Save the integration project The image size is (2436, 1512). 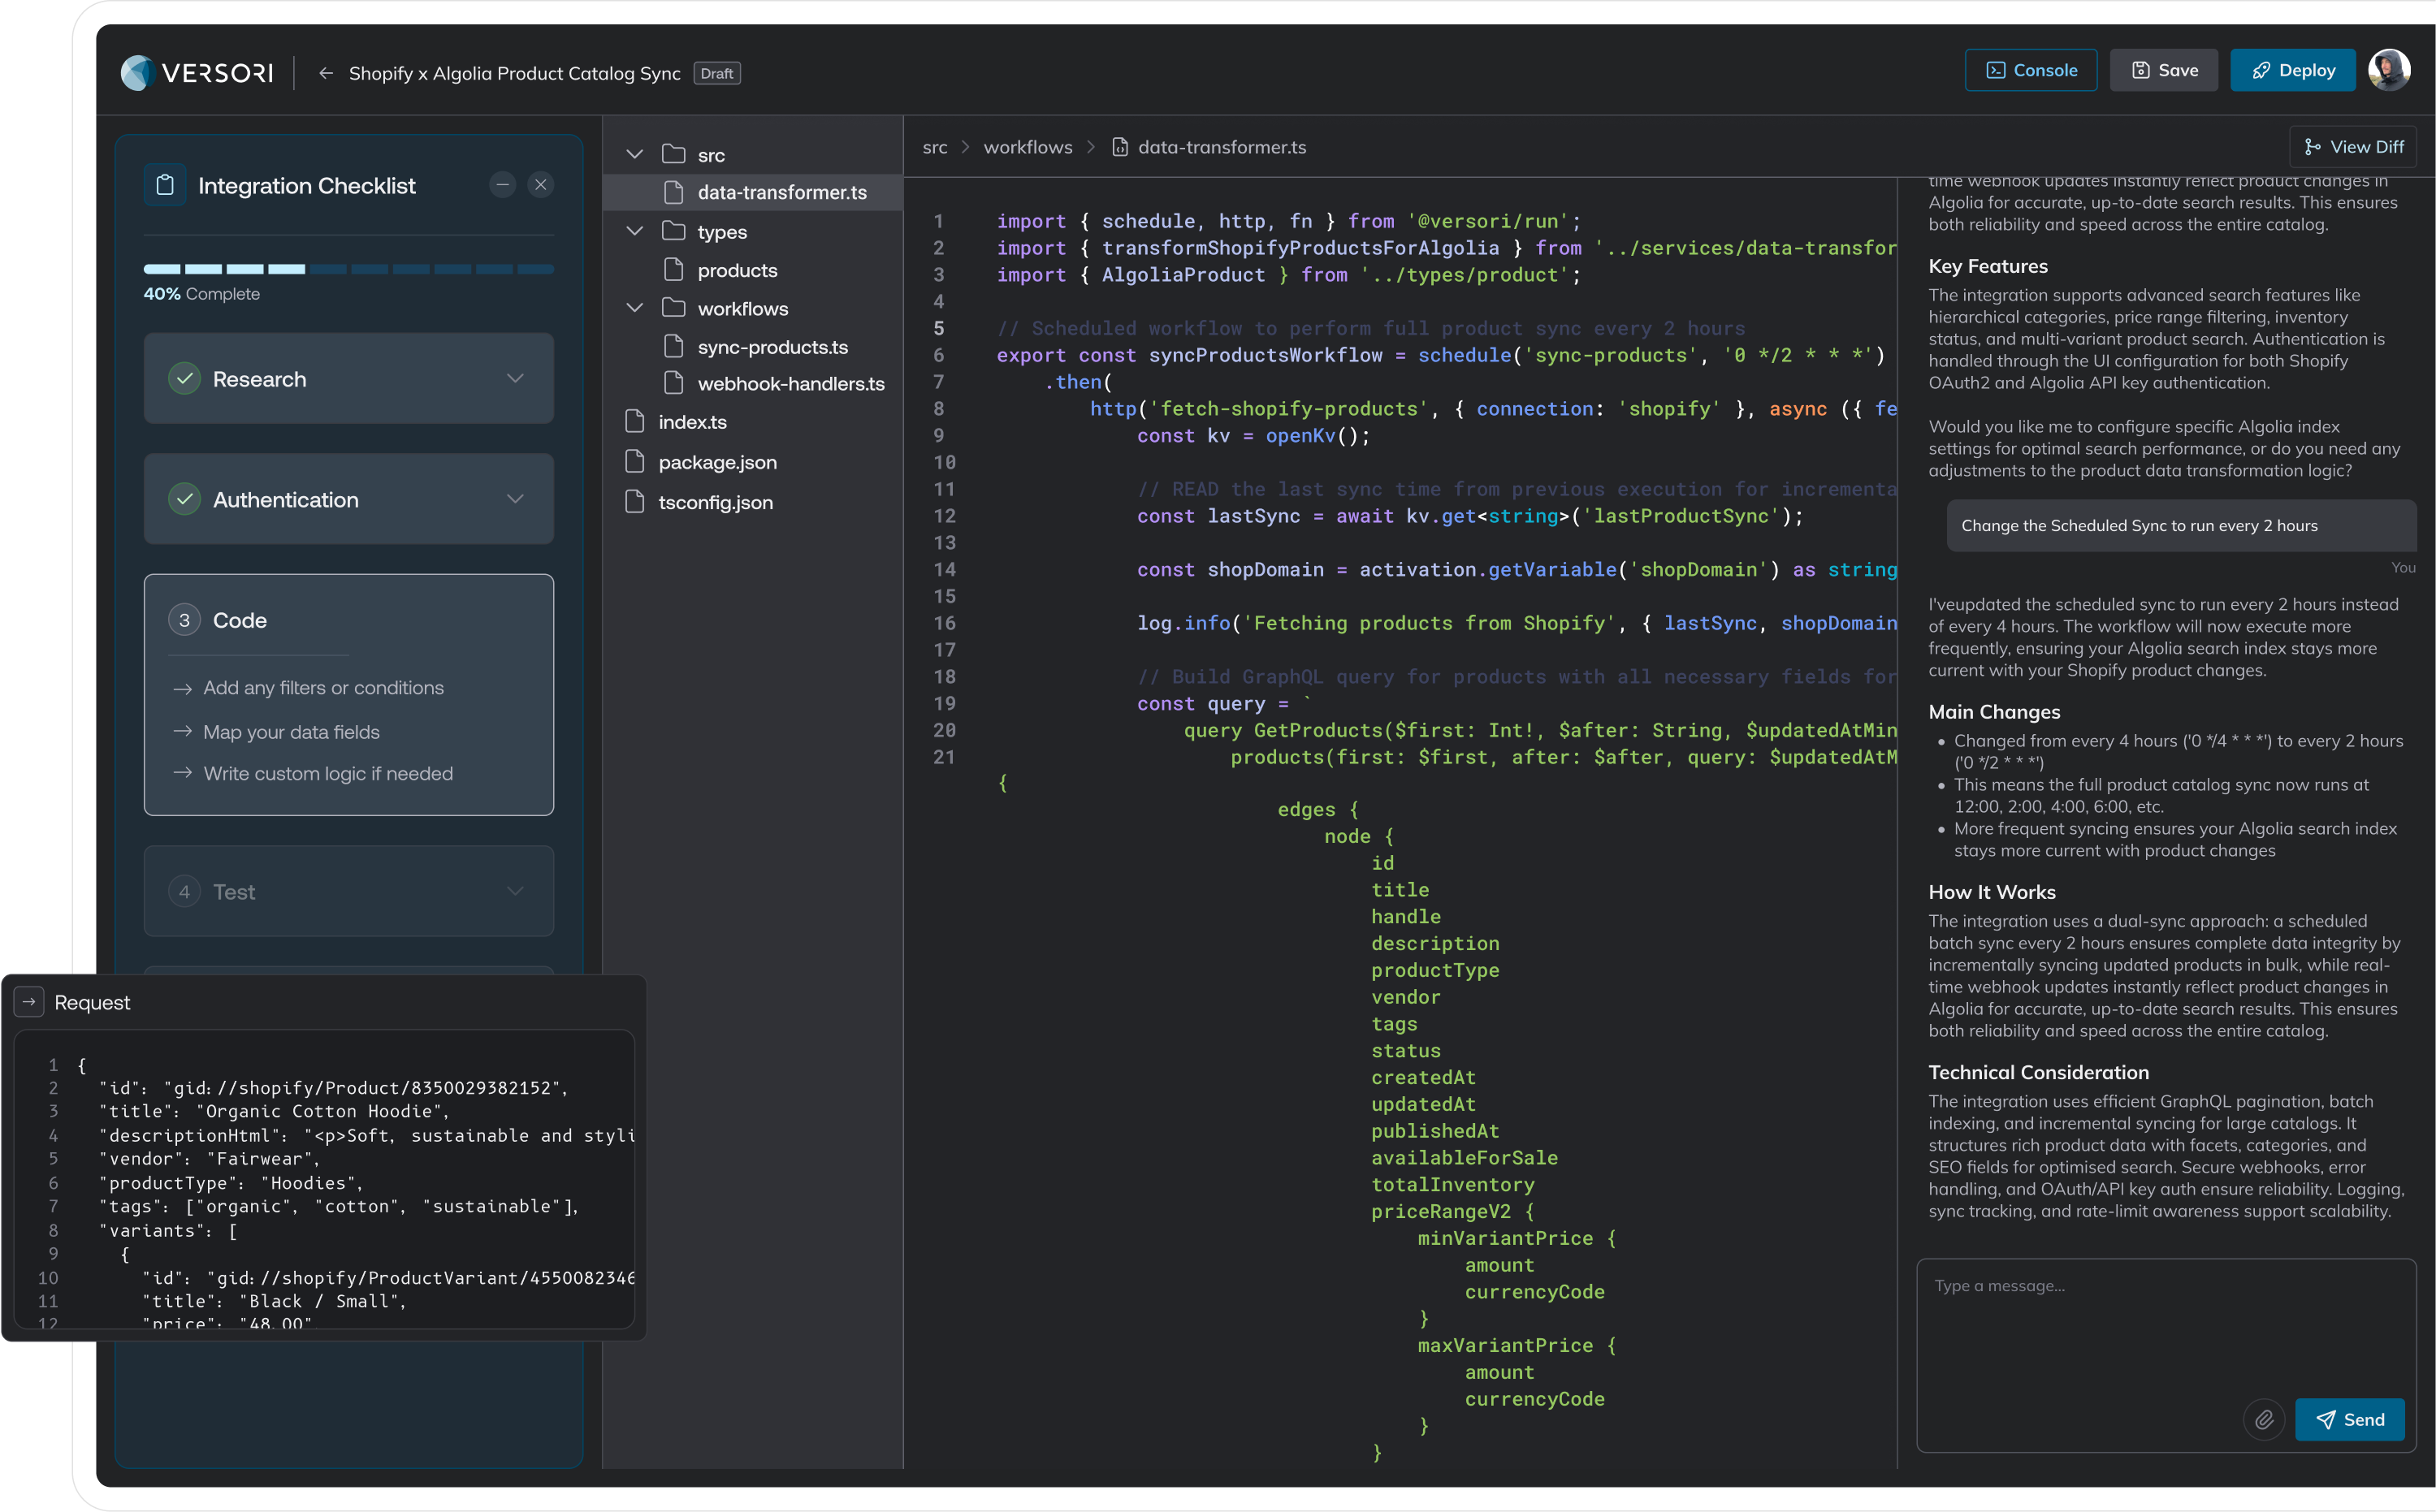pyautogui.click(x=2164, y=70)
